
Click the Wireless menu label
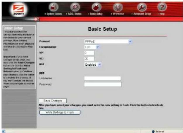coord(118,14)
